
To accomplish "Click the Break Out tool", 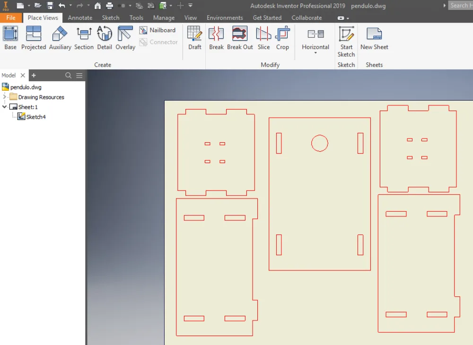I will (x=240, y=38).
